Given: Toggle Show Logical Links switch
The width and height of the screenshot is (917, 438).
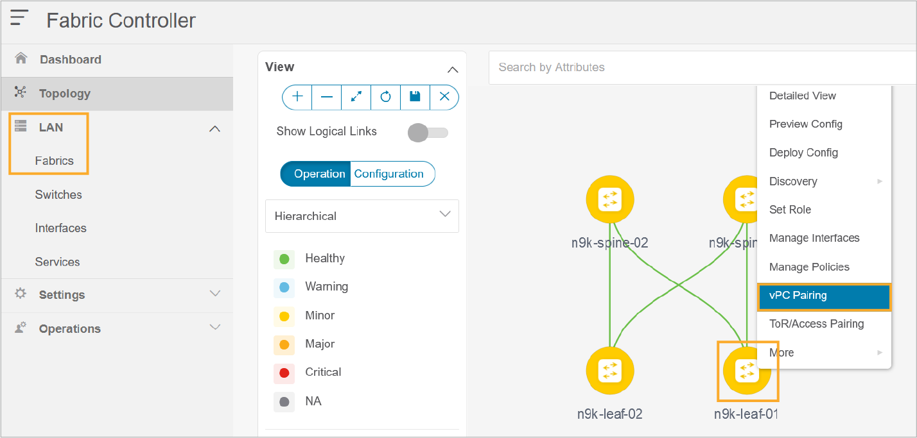Looking at the screenshot, I should coord(428,133).
